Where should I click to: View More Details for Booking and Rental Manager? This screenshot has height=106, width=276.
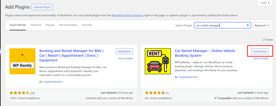126,59
